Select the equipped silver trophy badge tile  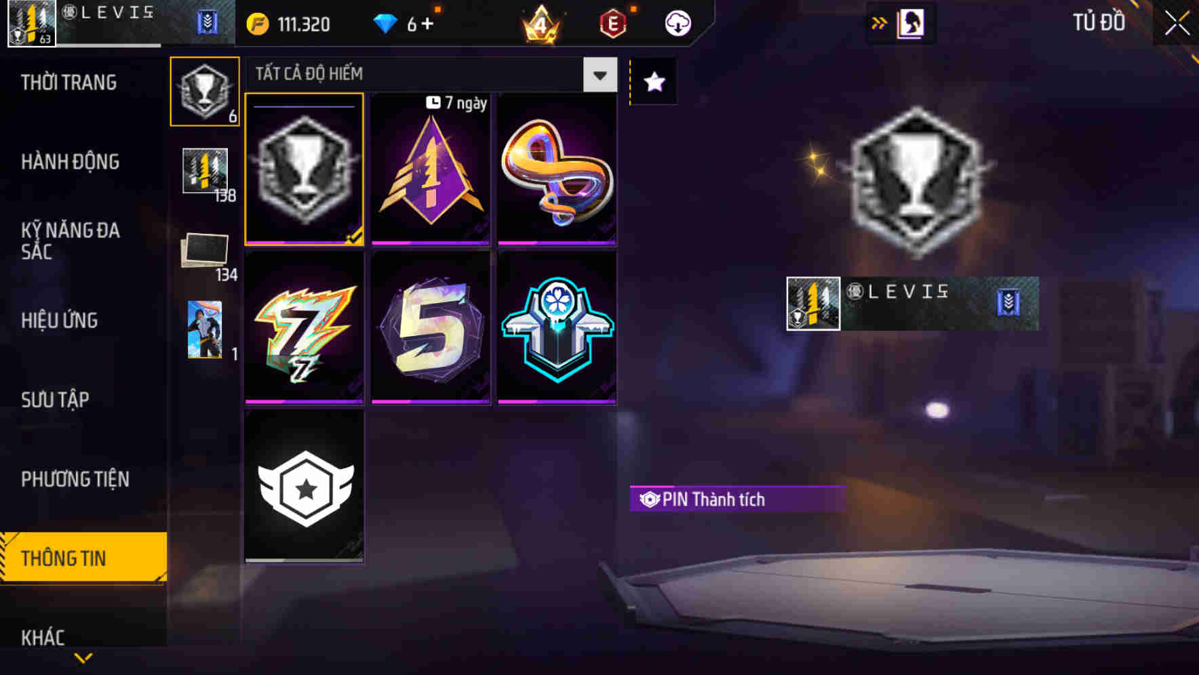click(x=304, y=169)
